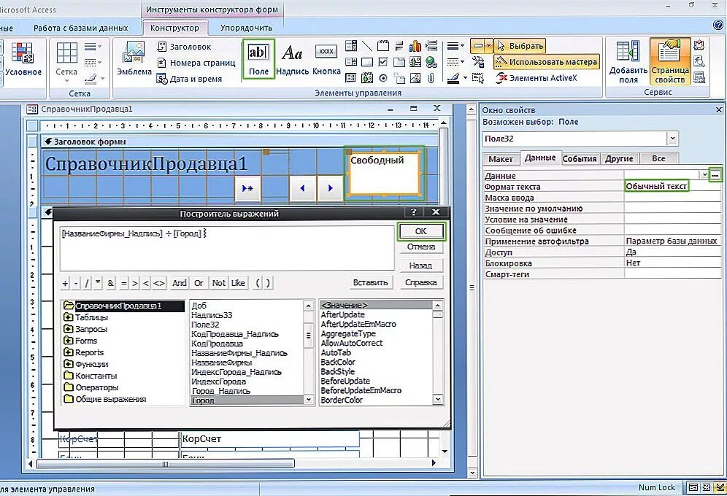This screenshot has height=496, width=727.
Task: Choose the subform control icon
Action: click(351, 78)
